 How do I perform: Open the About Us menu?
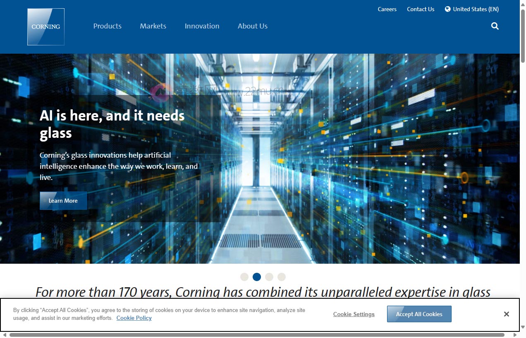click(x=252, y=26)
